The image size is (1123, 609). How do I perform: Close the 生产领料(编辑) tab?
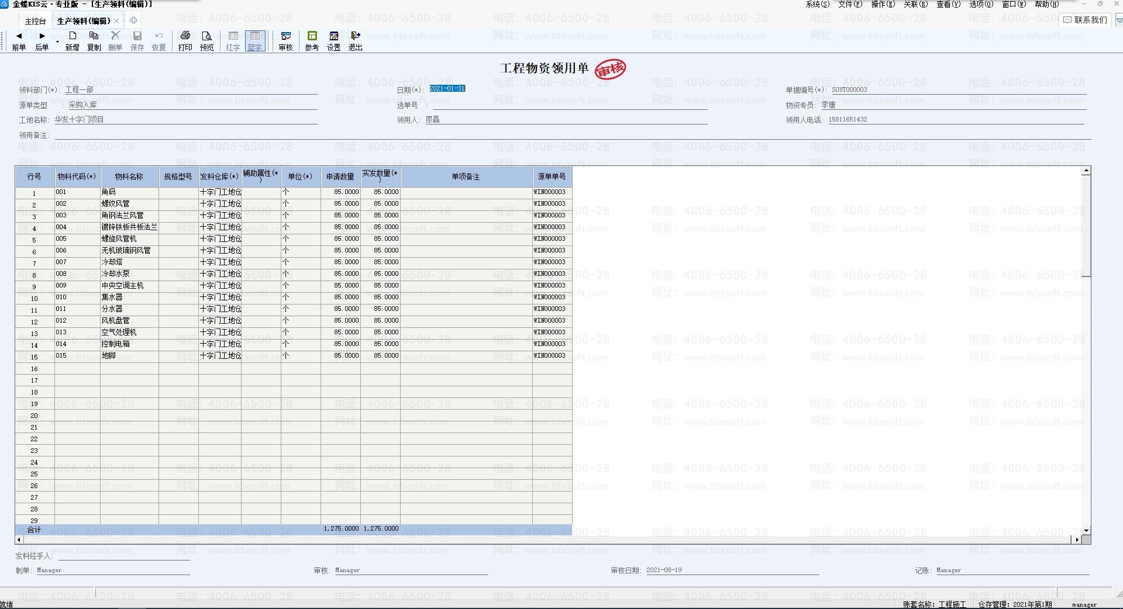(116, 21)
